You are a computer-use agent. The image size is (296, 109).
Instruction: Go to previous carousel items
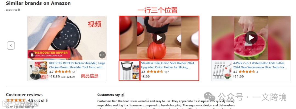pos(11,46)
